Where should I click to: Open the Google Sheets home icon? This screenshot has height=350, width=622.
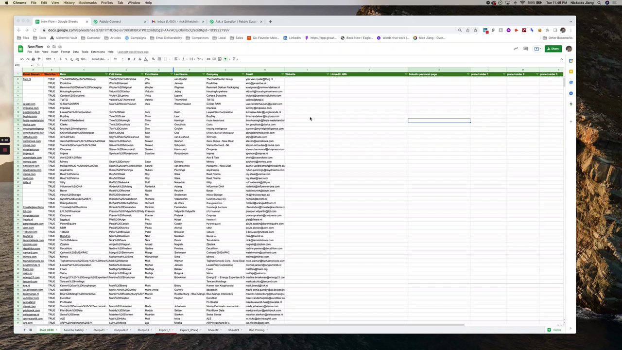click(x=20, y=49)
